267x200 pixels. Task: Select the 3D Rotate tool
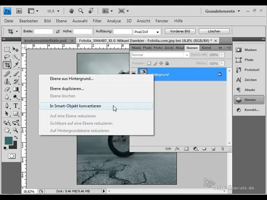tap(7, 122)
